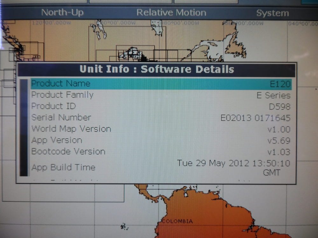The image size is (318, 238).
Task: Select the highlighted Product Name row
Action: (x=161, y=84)
